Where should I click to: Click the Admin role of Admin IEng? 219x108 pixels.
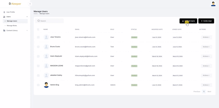[x=113, y=85]
